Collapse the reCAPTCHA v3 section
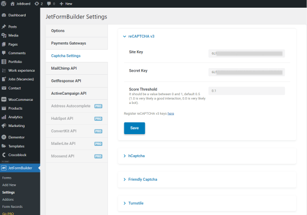Screen dimensions: 307x215 (139, 36)
